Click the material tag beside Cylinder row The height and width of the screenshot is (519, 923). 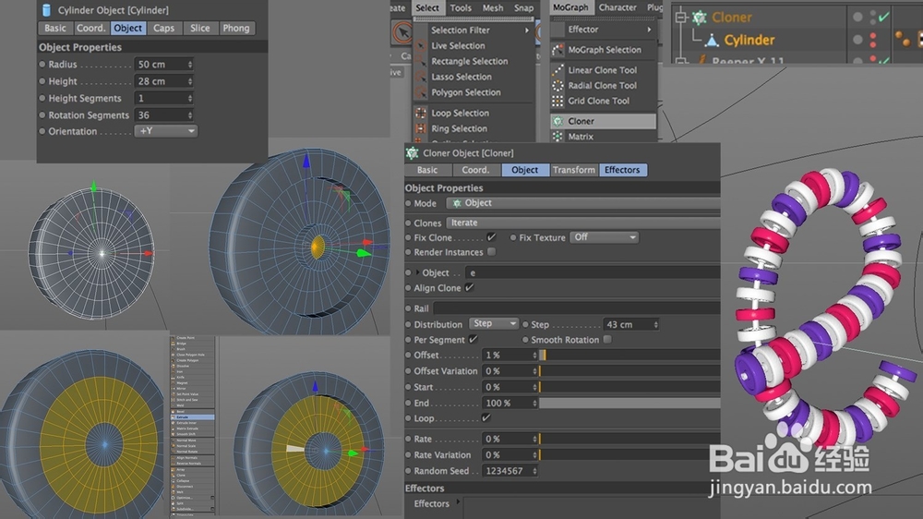point(902,39)
